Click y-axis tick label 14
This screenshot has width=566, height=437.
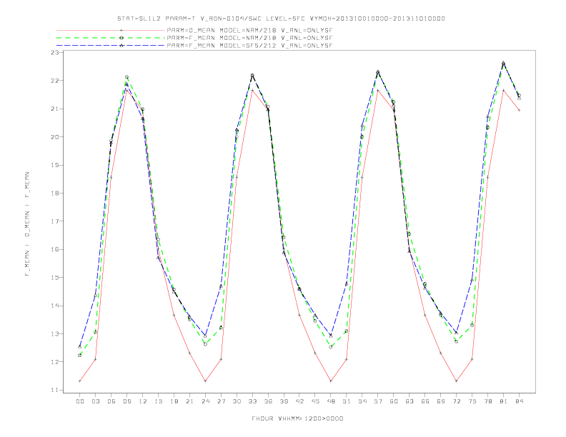coord(55,306)
